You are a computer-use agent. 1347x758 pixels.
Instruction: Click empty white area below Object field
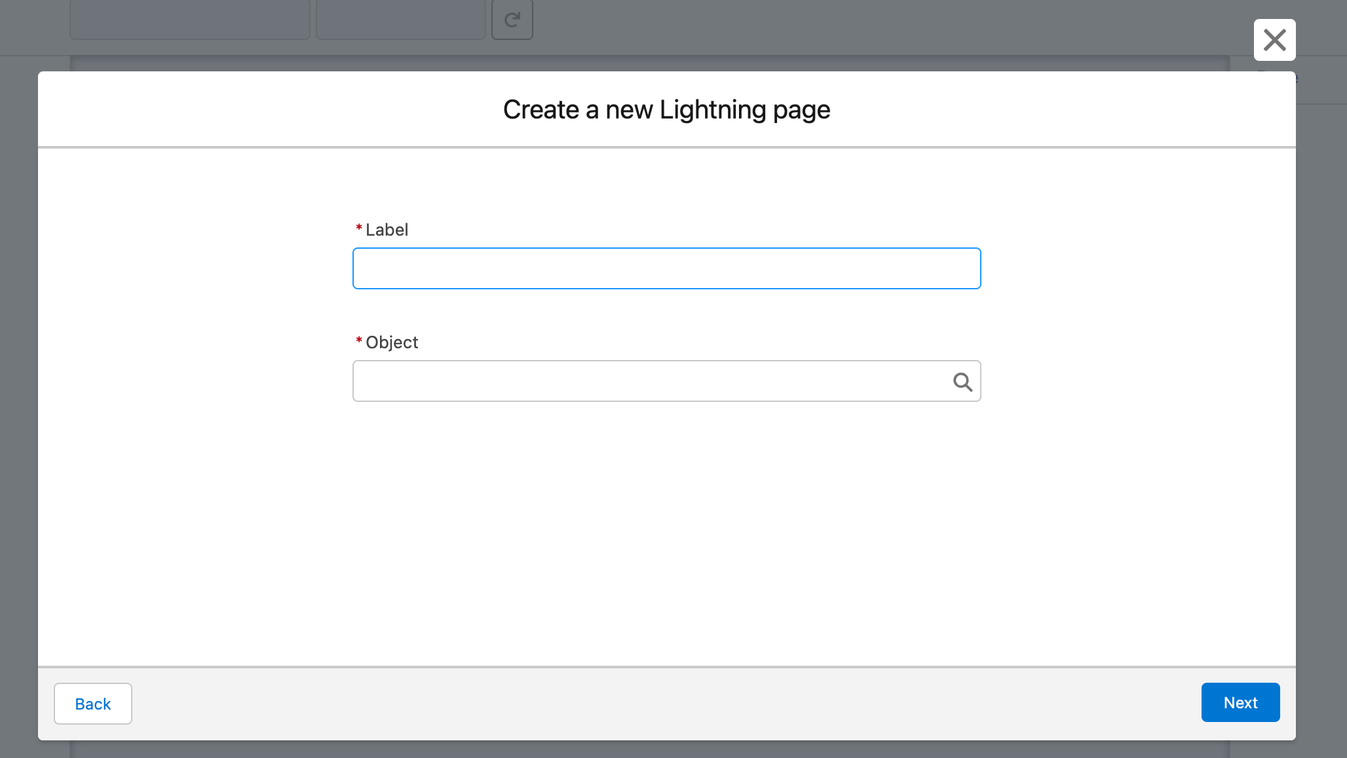666,524
